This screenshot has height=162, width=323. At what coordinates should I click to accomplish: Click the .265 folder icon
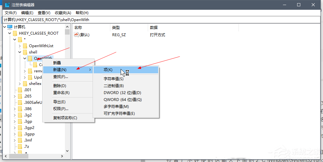pos(20,96)
